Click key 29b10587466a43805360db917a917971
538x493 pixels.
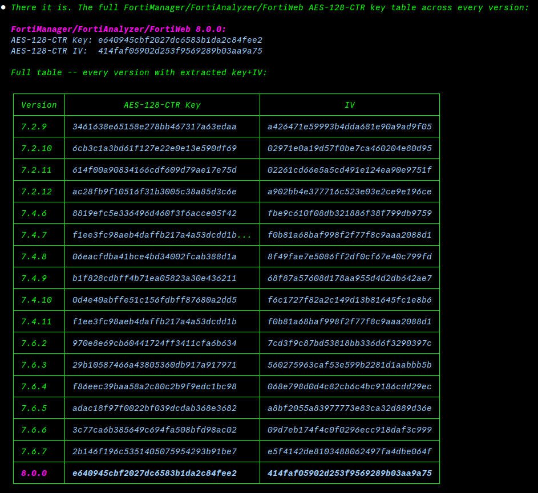coord(155,364)
